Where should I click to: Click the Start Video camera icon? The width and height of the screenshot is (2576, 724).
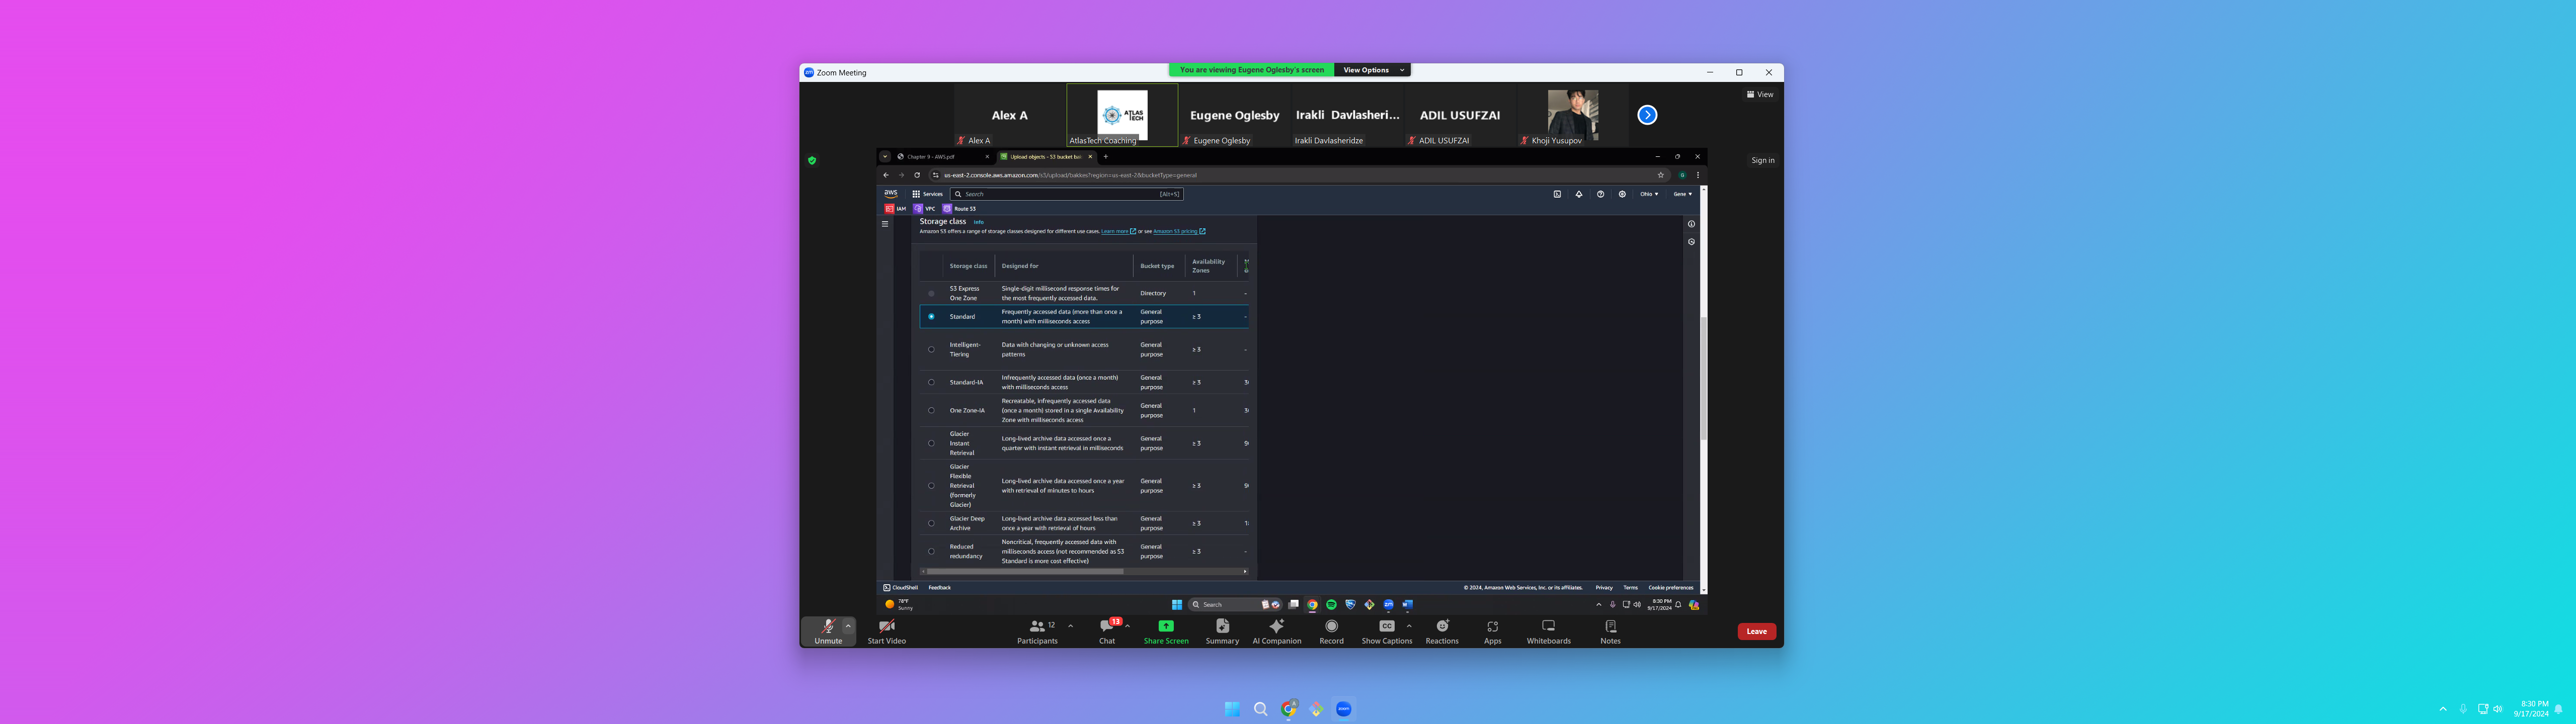pos(886,626)
